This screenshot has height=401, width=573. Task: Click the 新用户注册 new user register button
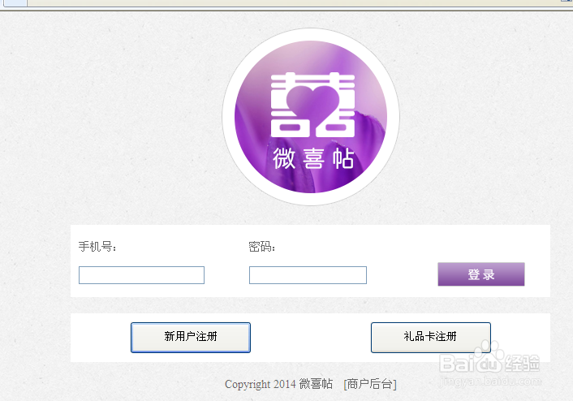pyautogui.click(x=191, y=338)
